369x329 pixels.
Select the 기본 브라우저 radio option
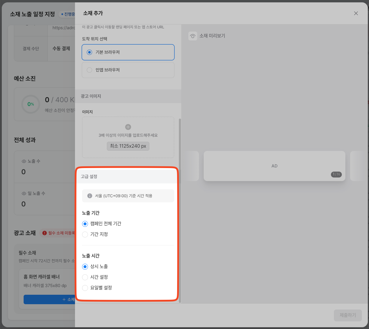click(x=89, y=52)
